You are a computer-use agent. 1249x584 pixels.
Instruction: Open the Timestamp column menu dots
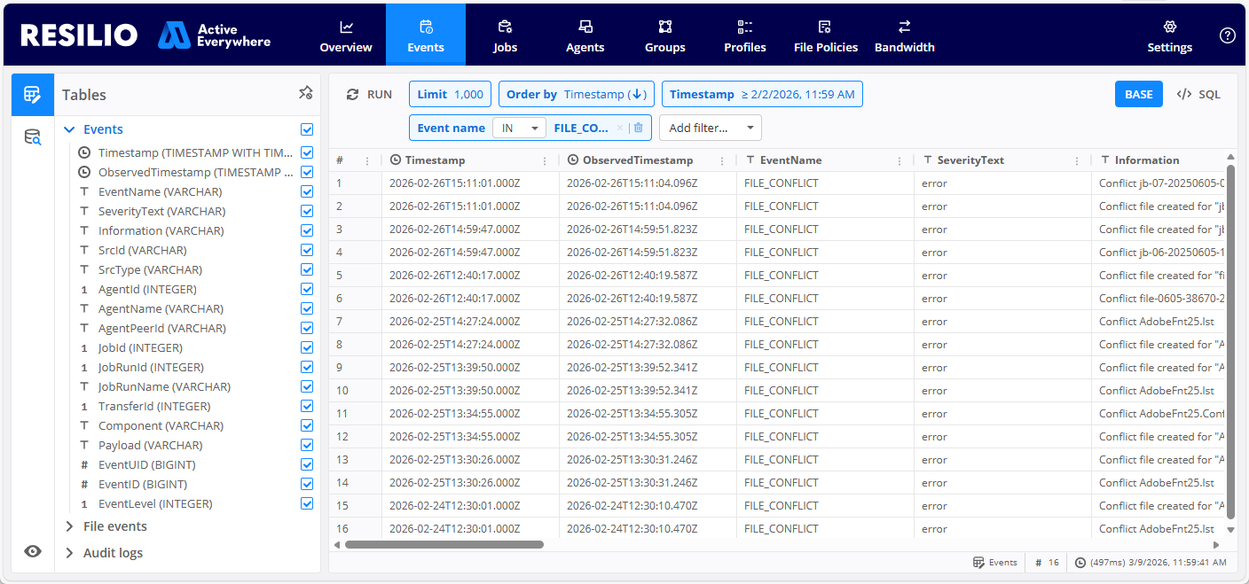point(545,160)
